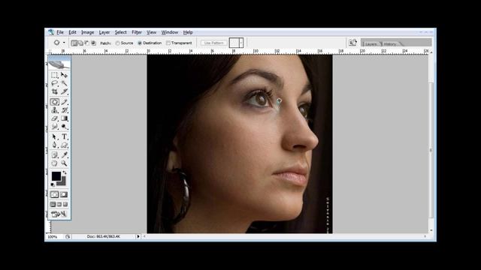The height and width of the screenshot is (270, 481).
Task: Select the Gradient tool
Action: [x=64, y=118]
